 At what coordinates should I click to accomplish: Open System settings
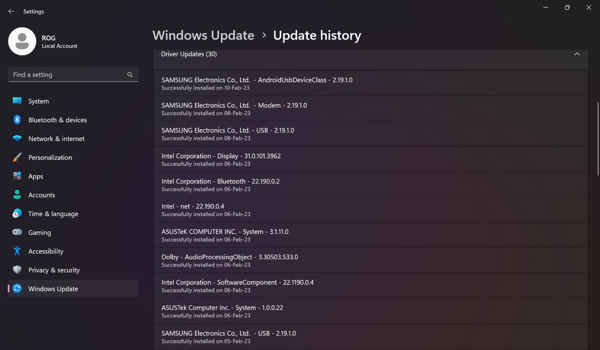[73, 101]
